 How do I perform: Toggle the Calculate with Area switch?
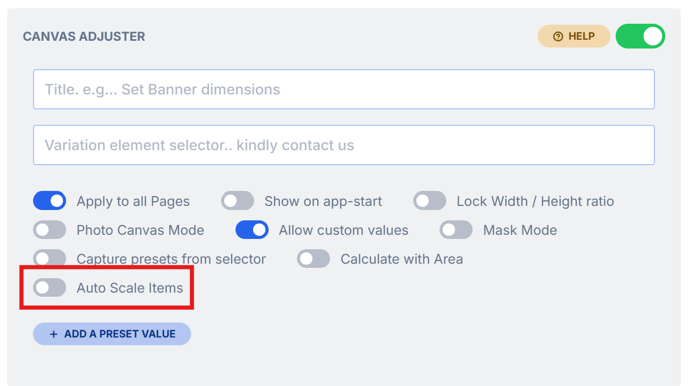point(314,259)
